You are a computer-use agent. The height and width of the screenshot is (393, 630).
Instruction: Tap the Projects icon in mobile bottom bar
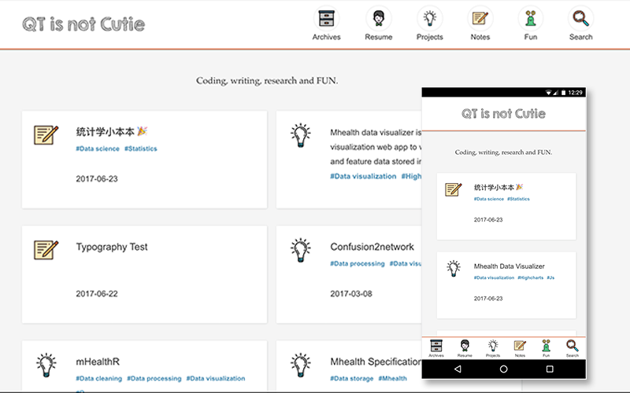[492, 346]
